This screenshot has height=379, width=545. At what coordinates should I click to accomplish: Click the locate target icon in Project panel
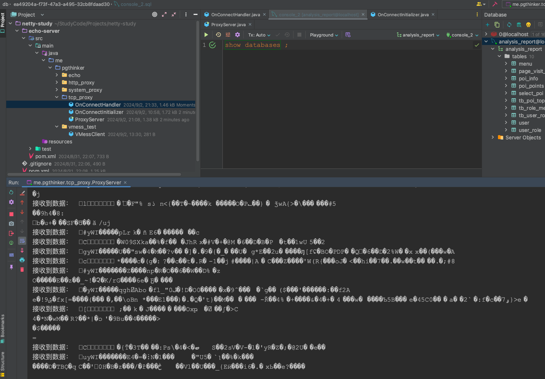pos(155,14)
